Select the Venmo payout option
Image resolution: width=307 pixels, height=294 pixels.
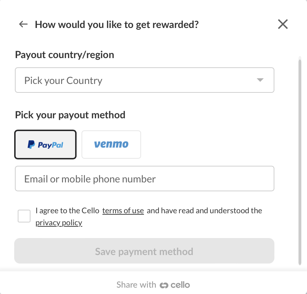(x=111, y=145)
